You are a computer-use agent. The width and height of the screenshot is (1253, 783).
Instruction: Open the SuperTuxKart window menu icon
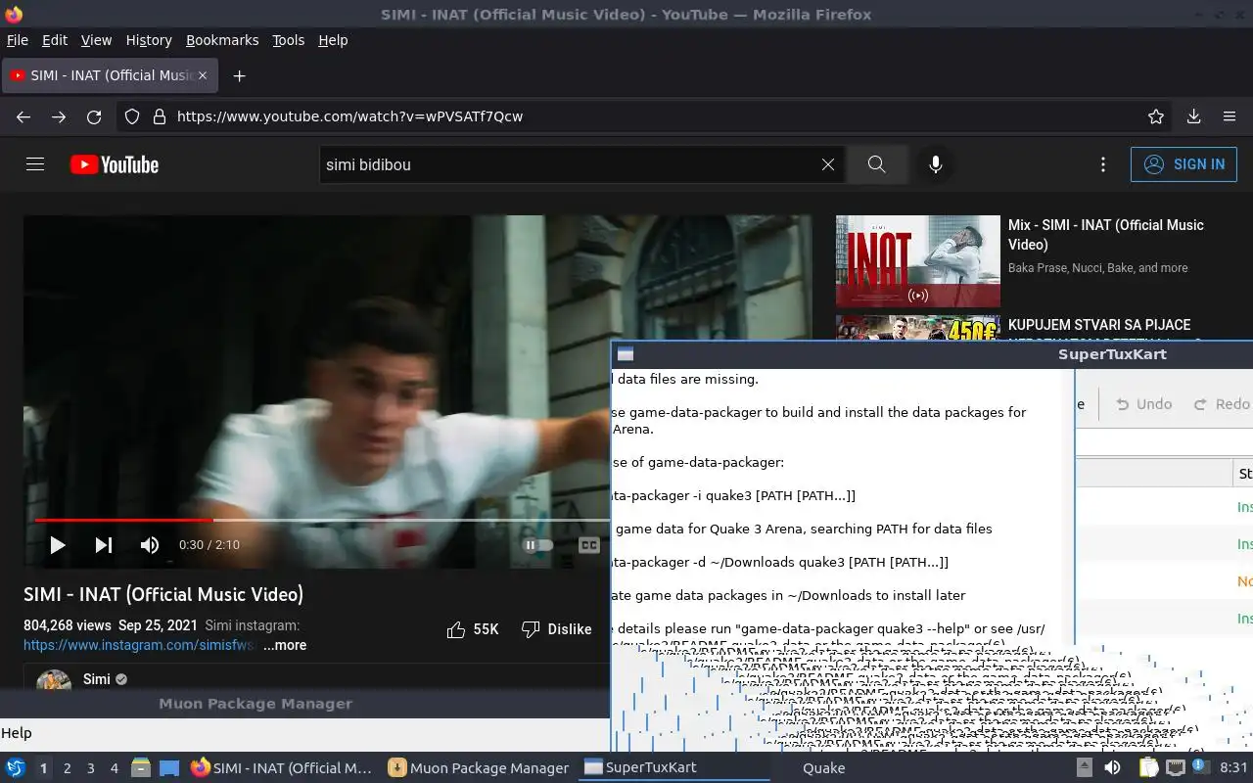(x=626, y=354)
